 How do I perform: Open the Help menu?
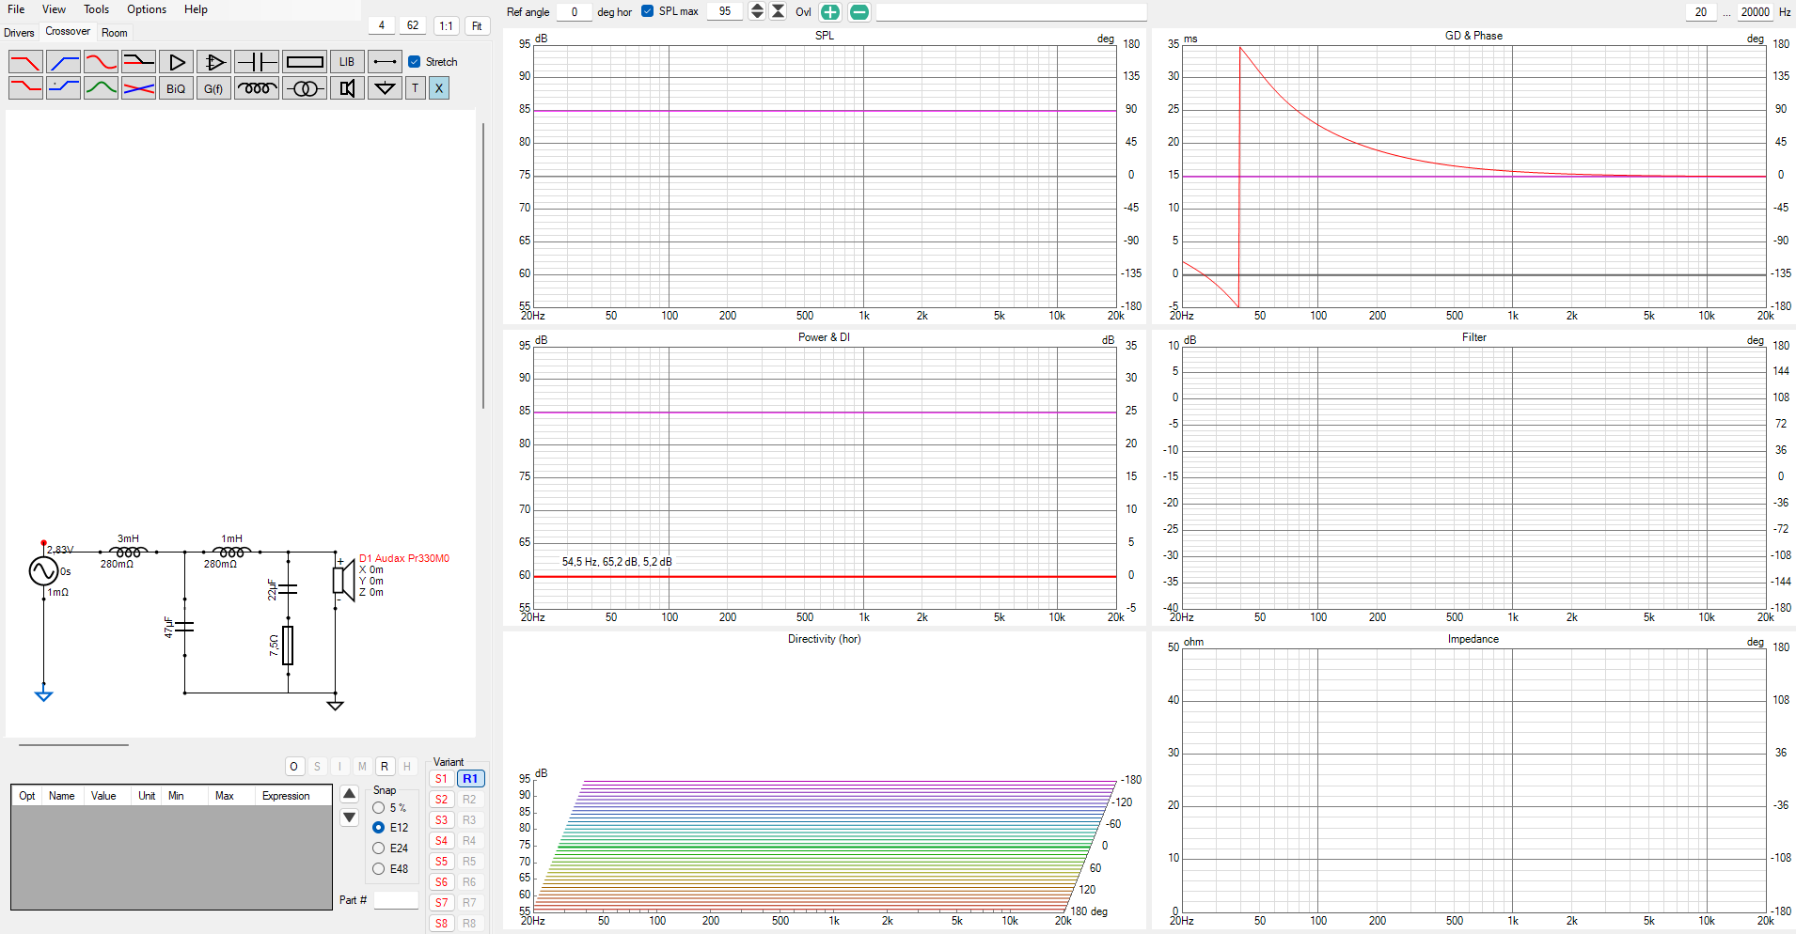[x=196, y=9]
